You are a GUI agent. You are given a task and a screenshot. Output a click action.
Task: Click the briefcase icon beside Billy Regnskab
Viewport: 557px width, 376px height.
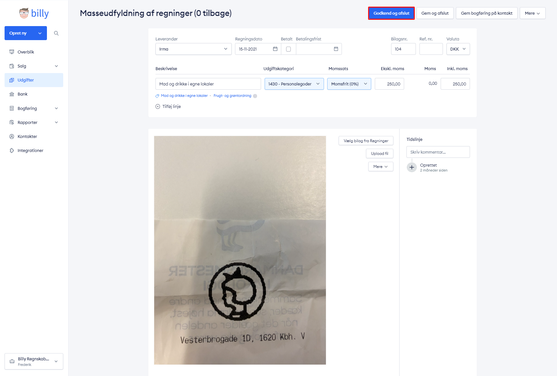click(x=12, y=361)
